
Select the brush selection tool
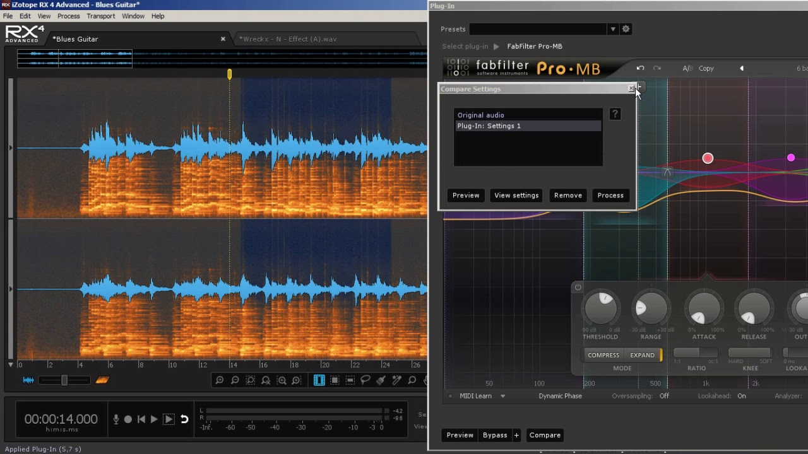(381, 380)
